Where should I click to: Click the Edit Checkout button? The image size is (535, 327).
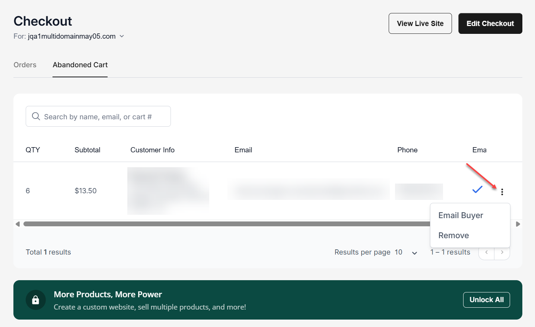490,23
